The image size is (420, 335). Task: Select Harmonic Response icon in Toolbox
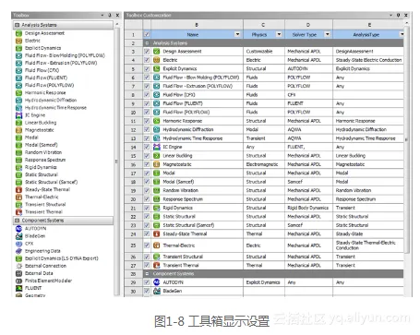tap(18, 93)
